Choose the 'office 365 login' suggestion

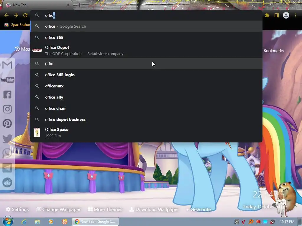(x=146, y=75)
